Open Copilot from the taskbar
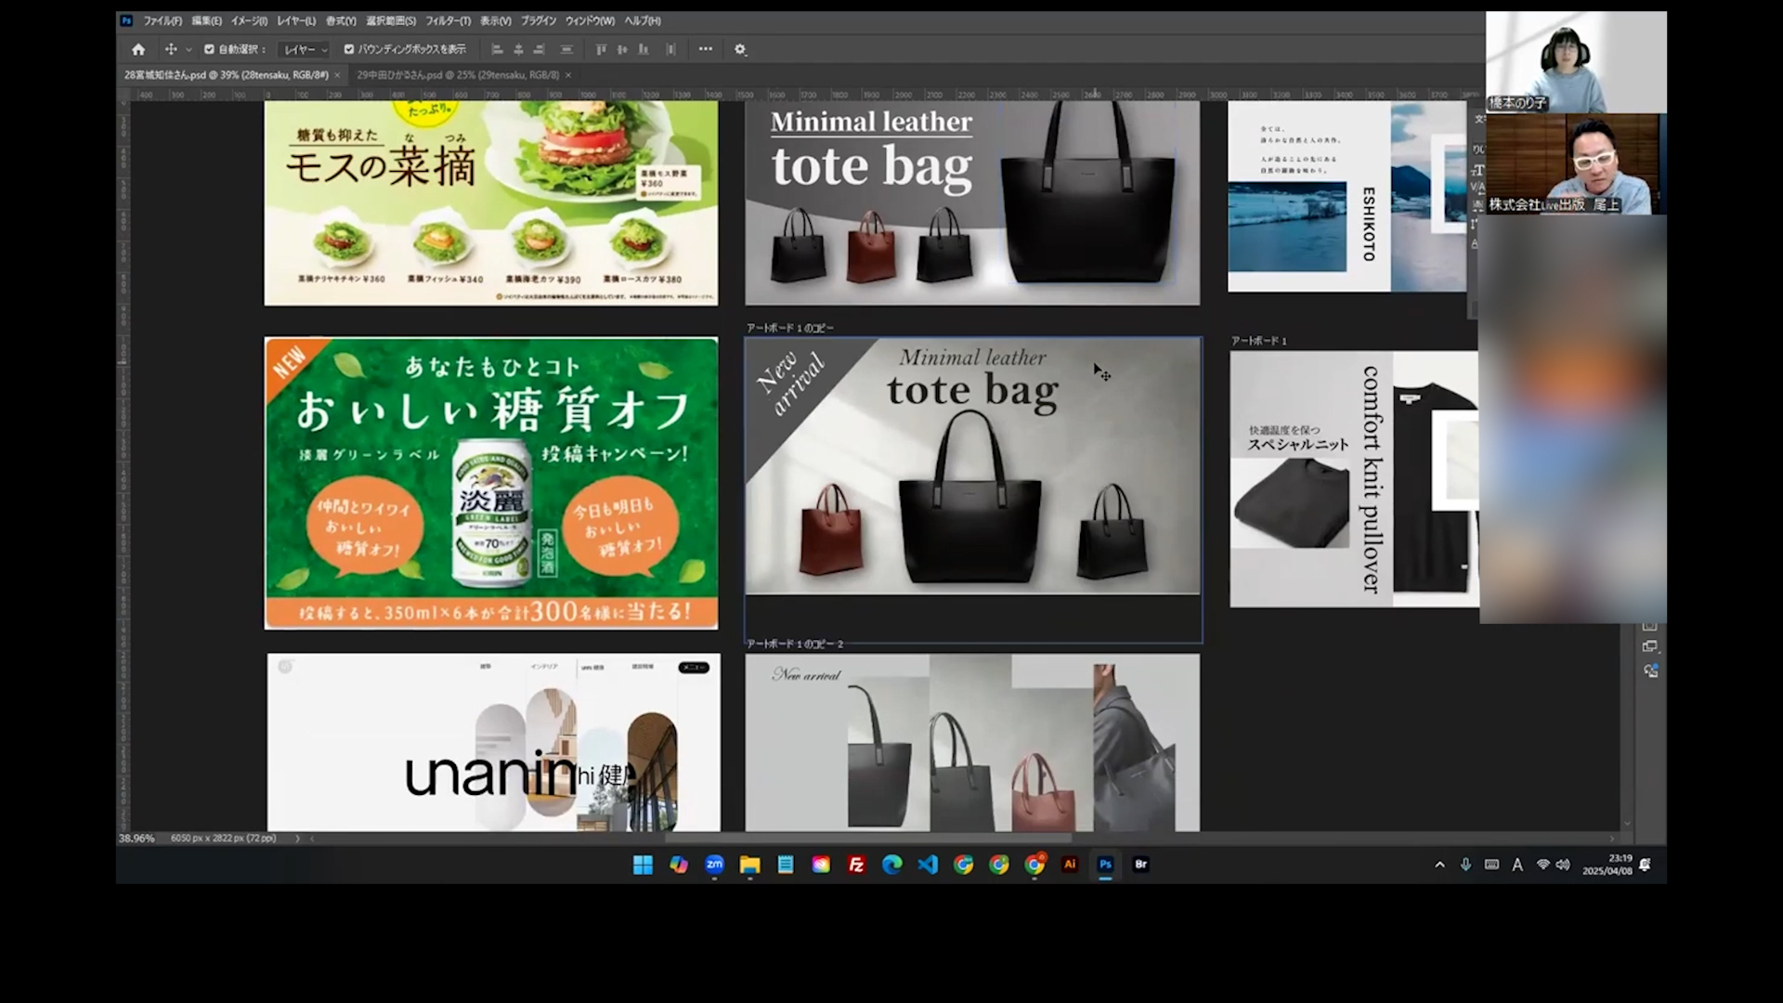The height and width of the screenshot is (1003, 1783). (x=679, y=865)
